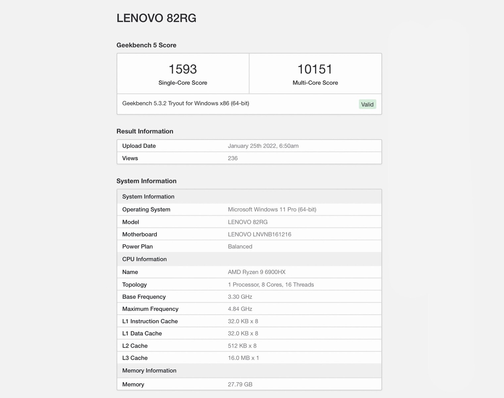The height and width of the screenshot is (398, 504).
Task: Click the L1 Data Cache label
Action: (142, 334)
